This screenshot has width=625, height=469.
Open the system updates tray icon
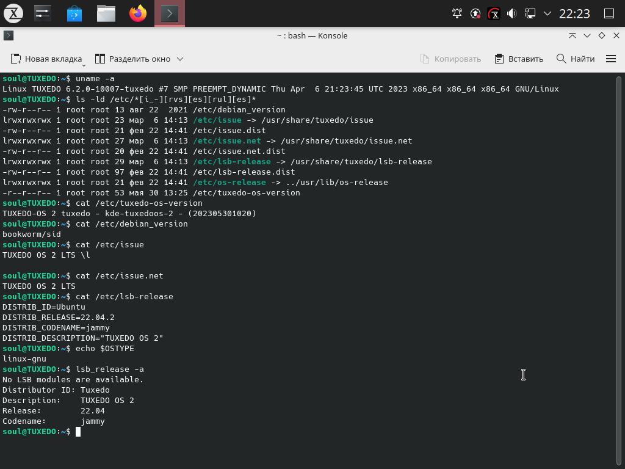[x=475, y=13]
